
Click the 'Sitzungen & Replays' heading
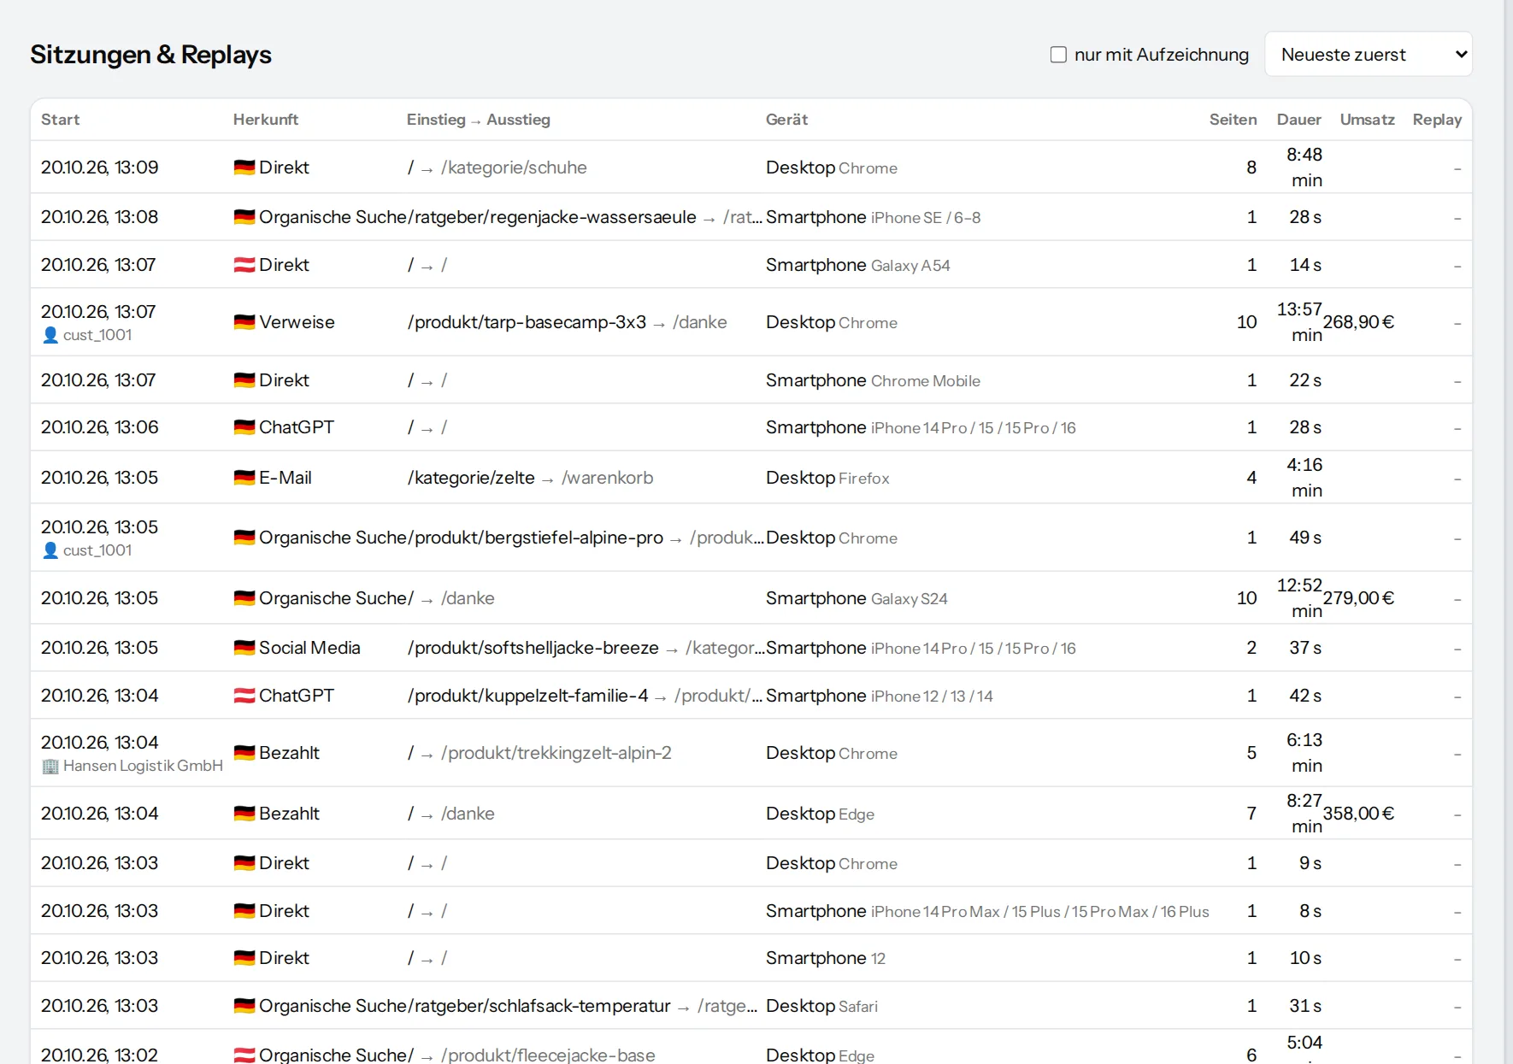click(x=150, y=55)
